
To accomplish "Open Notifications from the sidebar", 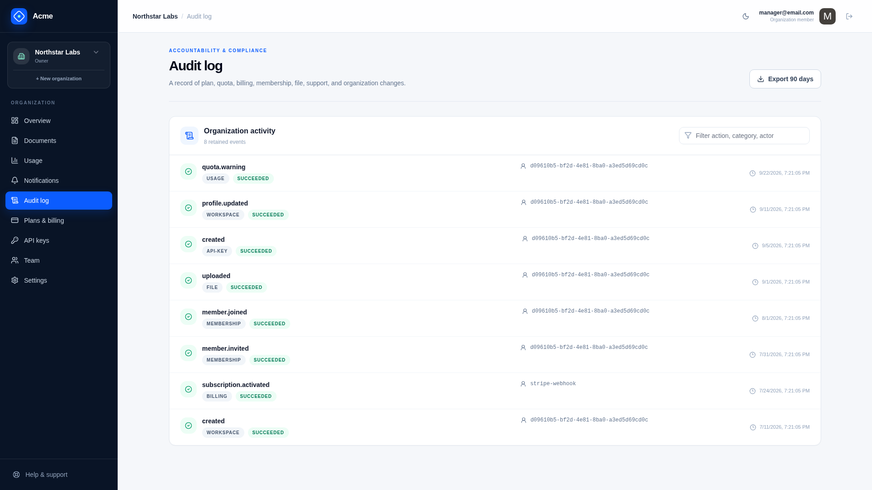I will (59, 181).
